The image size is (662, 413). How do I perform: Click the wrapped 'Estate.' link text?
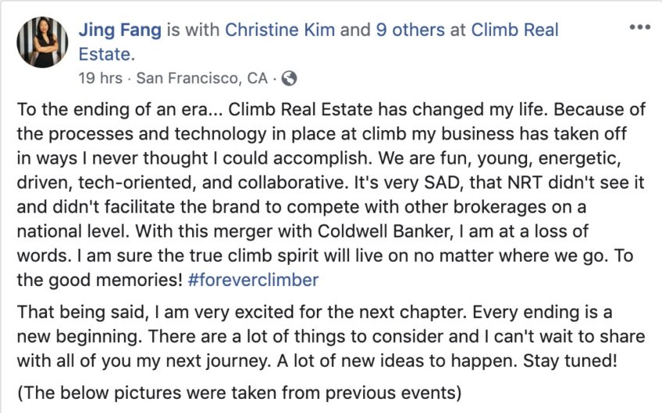106,55
